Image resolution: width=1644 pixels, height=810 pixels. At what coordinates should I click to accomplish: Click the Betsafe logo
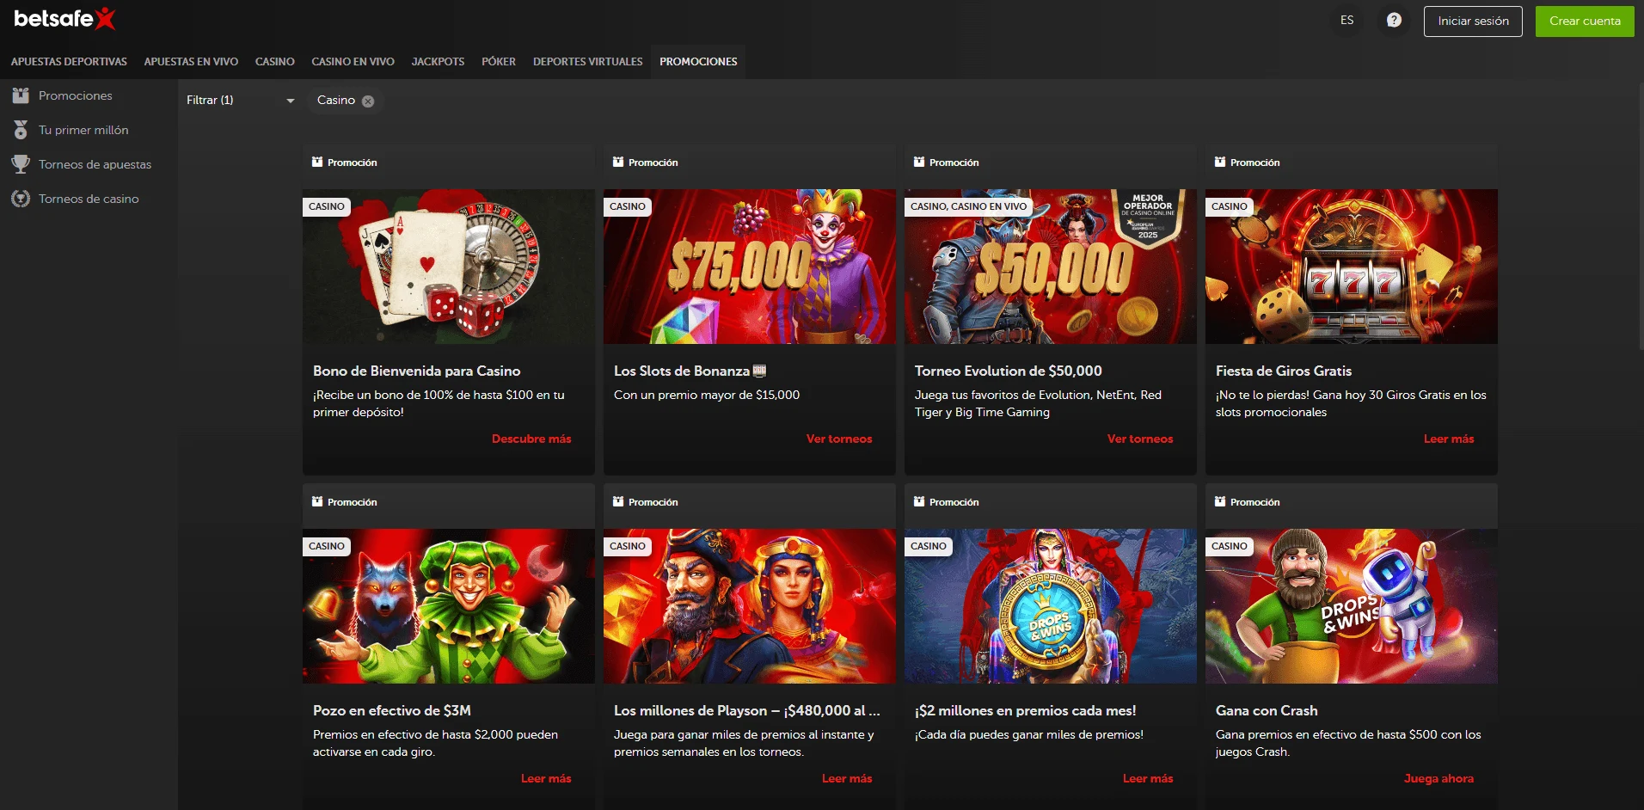pyautogui.click(x=65, y=19)
